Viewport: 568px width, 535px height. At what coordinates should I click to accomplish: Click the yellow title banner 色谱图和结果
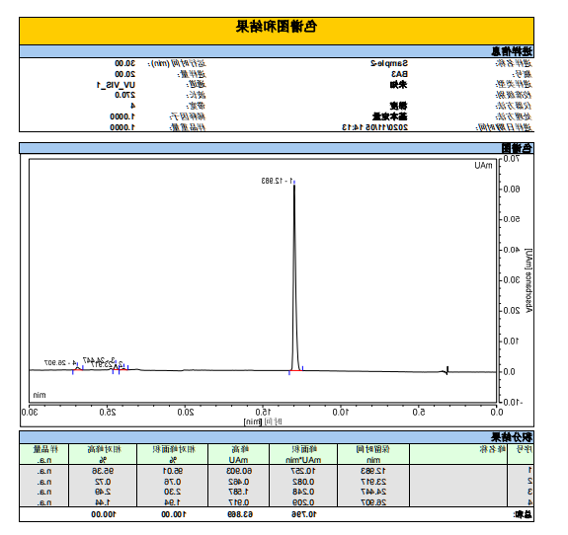coord(277,31)
